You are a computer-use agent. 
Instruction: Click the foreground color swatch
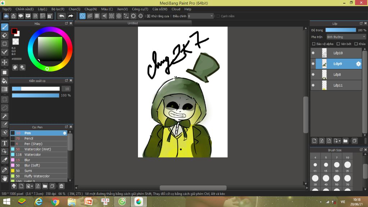pyautogui.click(x=14, y=31)
